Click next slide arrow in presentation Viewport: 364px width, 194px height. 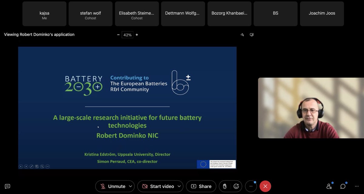(x=26, y=166)
